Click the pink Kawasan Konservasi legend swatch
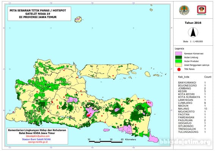The height and width of the screenshot is (151, 215). coord(179,53)
